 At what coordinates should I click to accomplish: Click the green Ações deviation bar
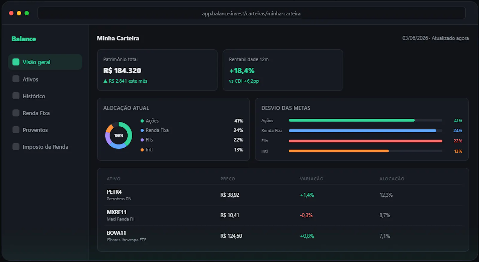click(351, 120)
